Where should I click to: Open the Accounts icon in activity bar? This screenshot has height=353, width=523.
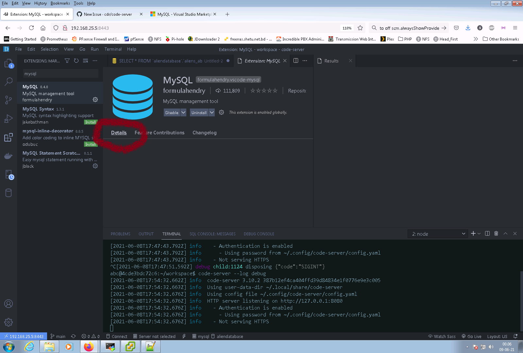(8, 304)
